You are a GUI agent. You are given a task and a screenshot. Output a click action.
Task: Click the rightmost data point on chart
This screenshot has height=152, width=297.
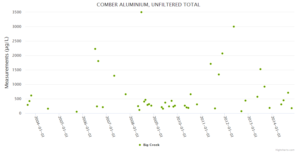click(x=292, y=108)
